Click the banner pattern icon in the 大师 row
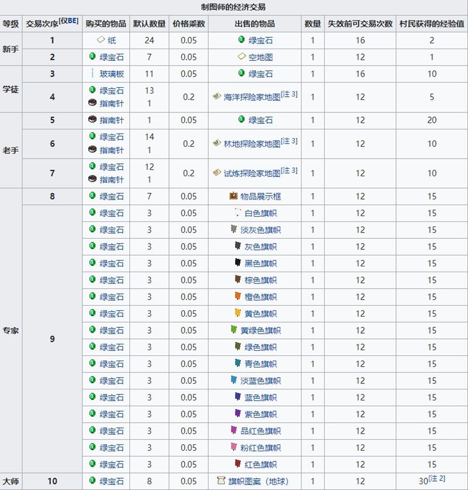468x490 pixels. point(221,481)
